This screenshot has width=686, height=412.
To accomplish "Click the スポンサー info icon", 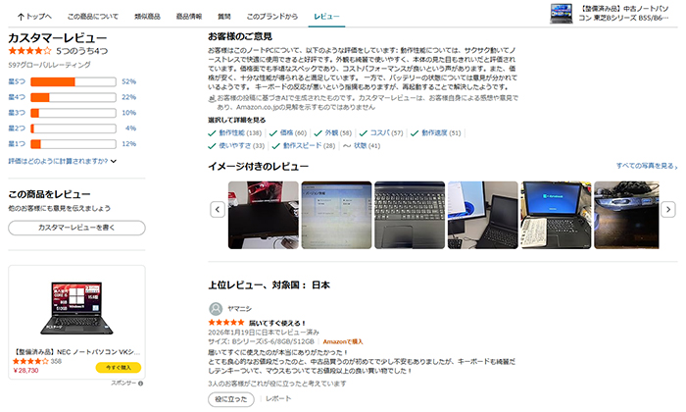I will coord(140,384).
